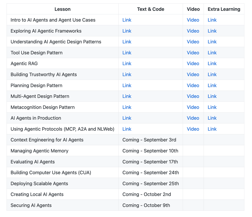The image size is (252, 217).
Task: Play the Tool Use Design Pattern video
Action: coord(193,53)
